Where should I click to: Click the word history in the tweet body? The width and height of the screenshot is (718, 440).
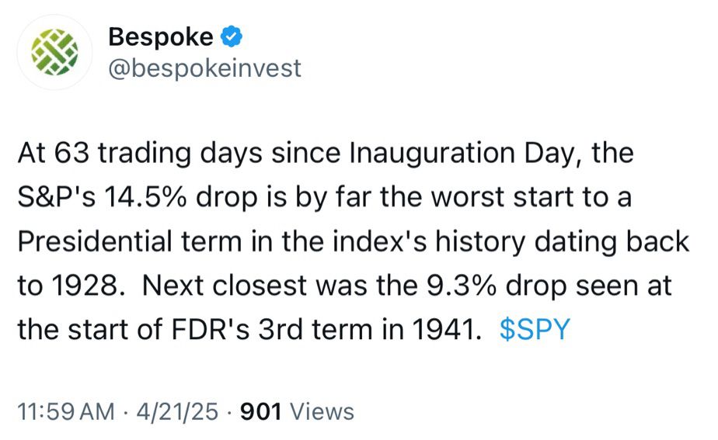coord(480,242)
